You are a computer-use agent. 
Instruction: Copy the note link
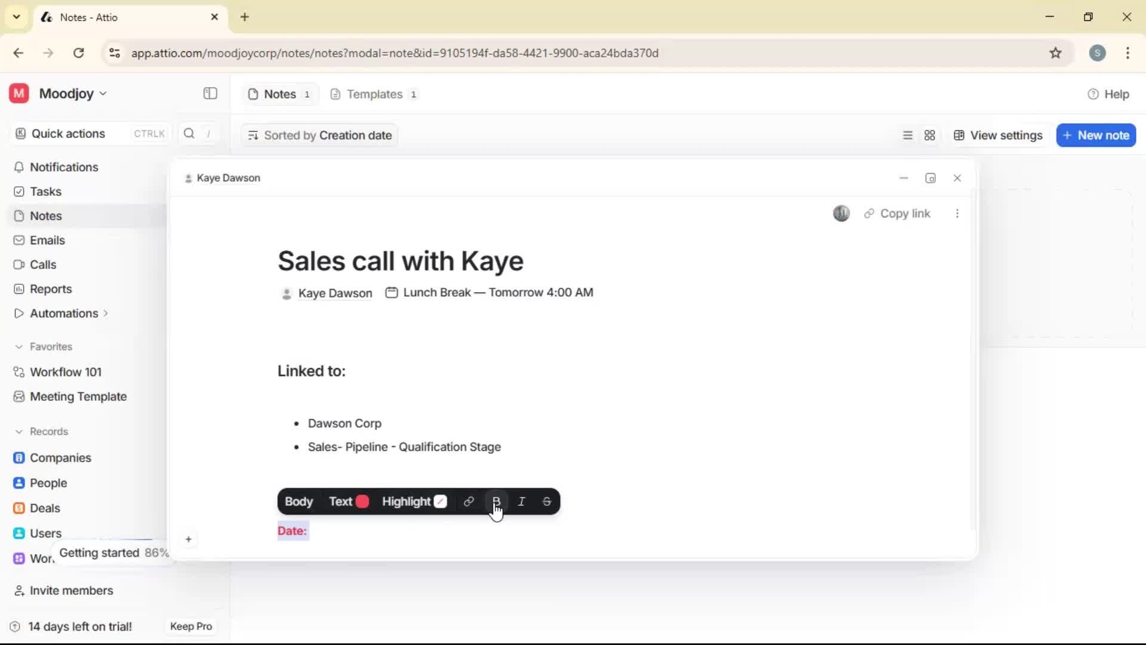(898, 213)
